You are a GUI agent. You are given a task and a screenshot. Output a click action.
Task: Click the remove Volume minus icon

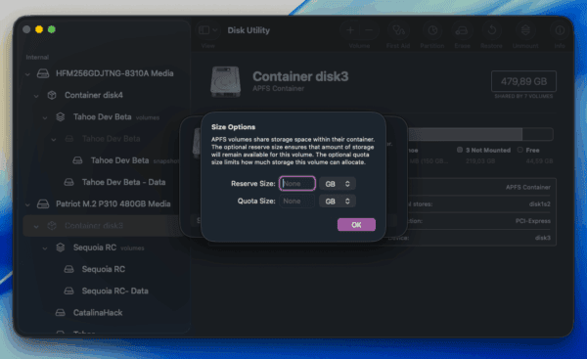click(x=369, y=30)
